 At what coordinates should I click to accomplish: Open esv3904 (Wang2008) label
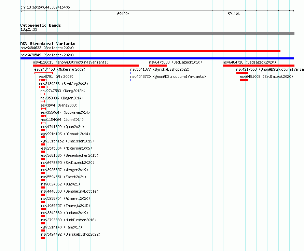(x=59, y=105)
